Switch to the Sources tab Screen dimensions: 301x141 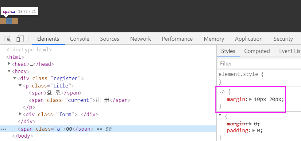pos(110,39)
